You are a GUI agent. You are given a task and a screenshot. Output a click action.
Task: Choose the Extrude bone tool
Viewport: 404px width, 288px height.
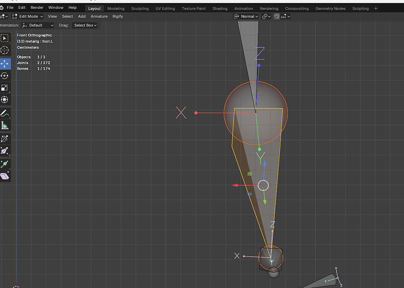tap(5, 164)
